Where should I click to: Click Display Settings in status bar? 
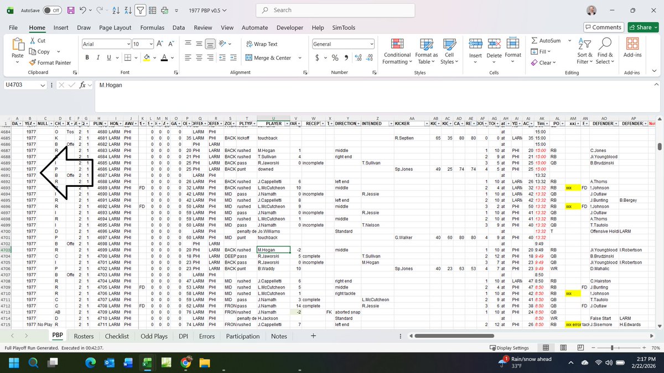(x=509, y=348)
